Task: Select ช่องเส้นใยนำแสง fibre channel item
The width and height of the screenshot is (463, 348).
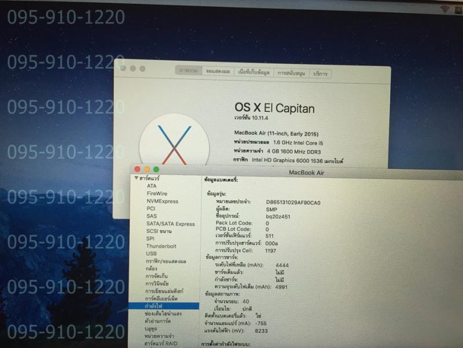Action: click(x=163, y=313)
